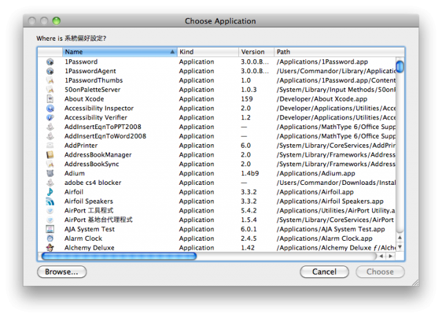
Task: Select 50onPaletteServer in the list
Action: coord(93,90)
